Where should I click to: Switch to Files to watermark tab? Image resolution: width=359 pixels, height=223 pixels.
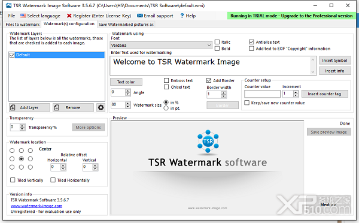coord(23,25)
